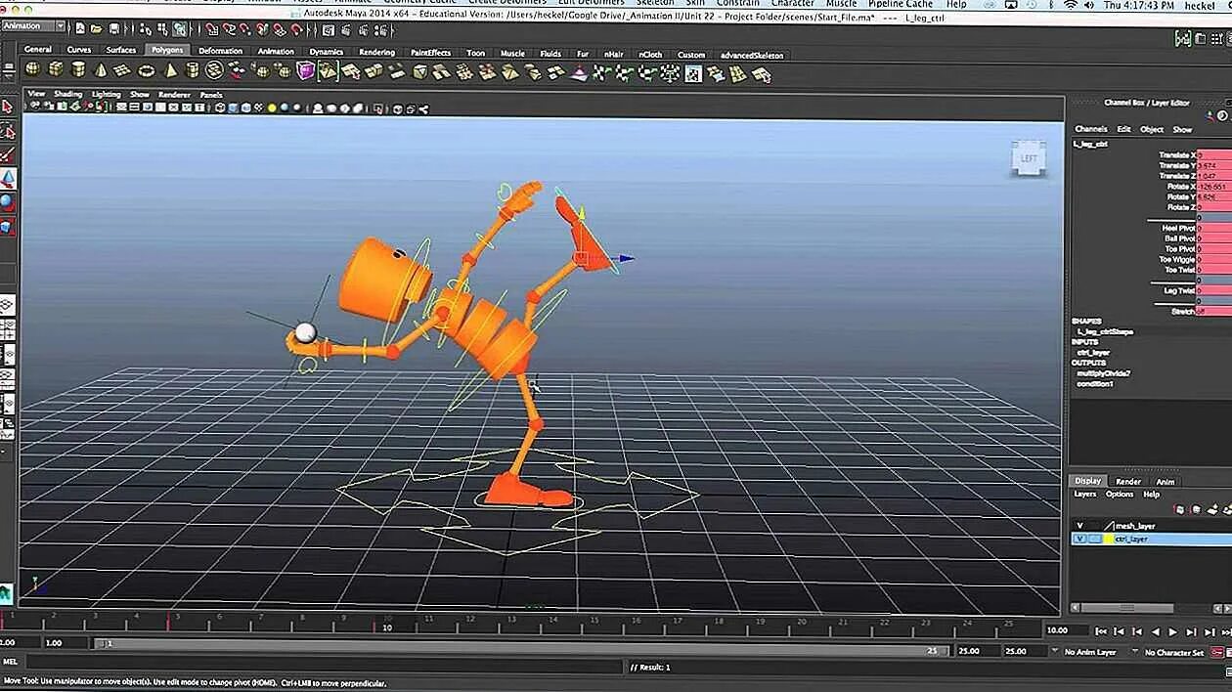Image resolution: width=1232 pixels, height=692 pixels.
Task: Toggle visibility V of mesh_layer
Action: coord(1079,526)
